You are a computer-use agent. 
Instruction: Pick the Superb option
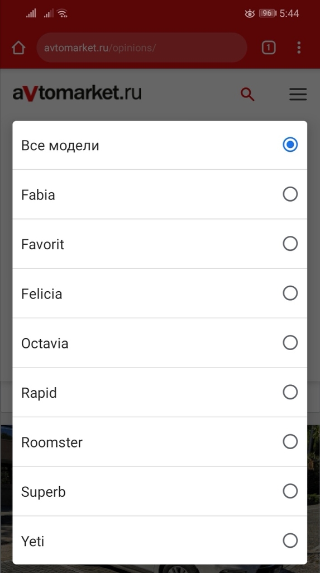click(x=160, y=491)
